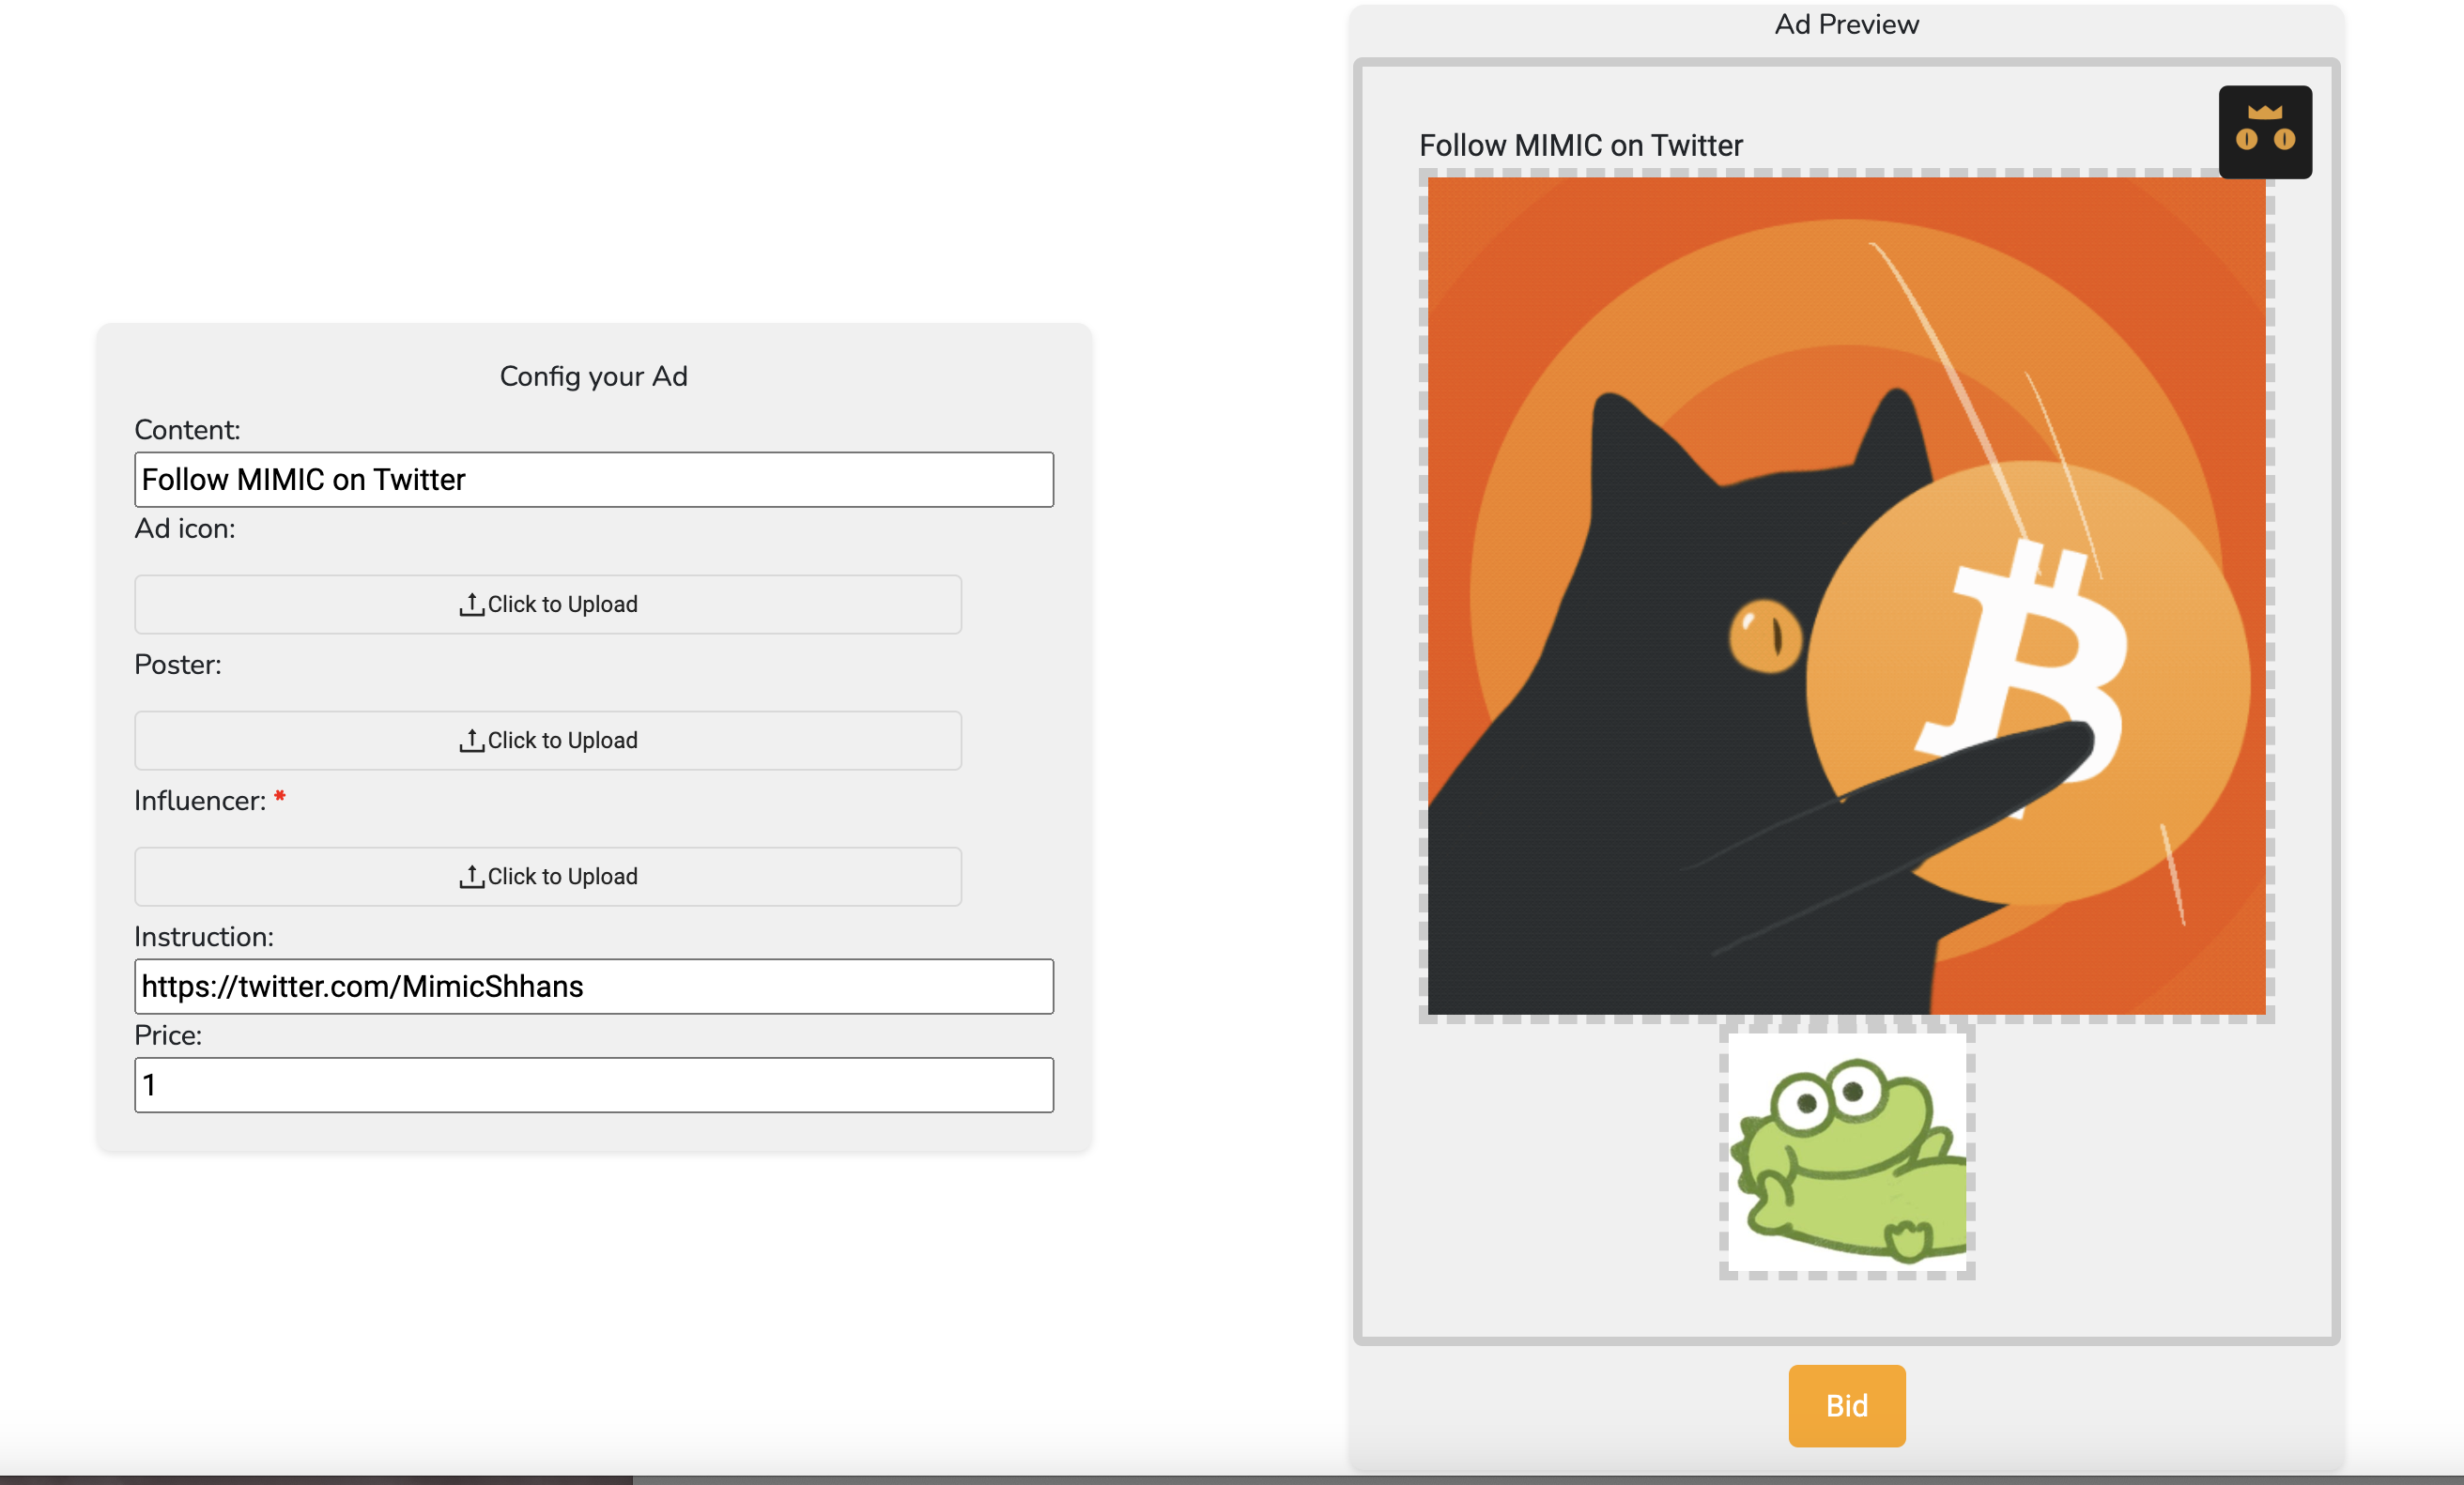Click the 'Ad icon:' label
2464x1485 pixels.
pyautogui.click(x=185, y=528)
